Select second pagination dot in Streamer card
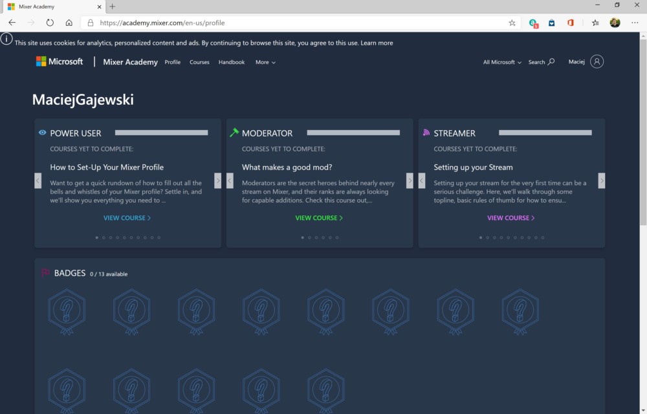647x414 pixels. (x=488, y=237)
